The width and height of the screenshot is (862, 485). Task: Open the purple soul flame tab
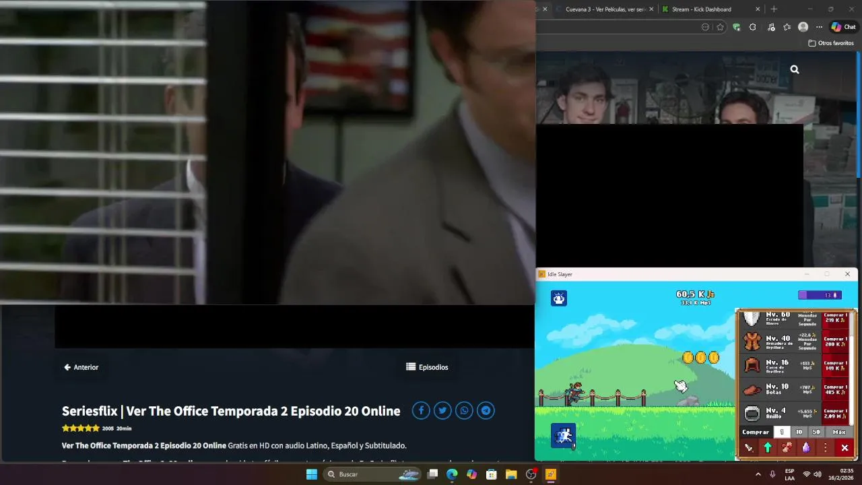pyautogui.click(x=806, y=448)
